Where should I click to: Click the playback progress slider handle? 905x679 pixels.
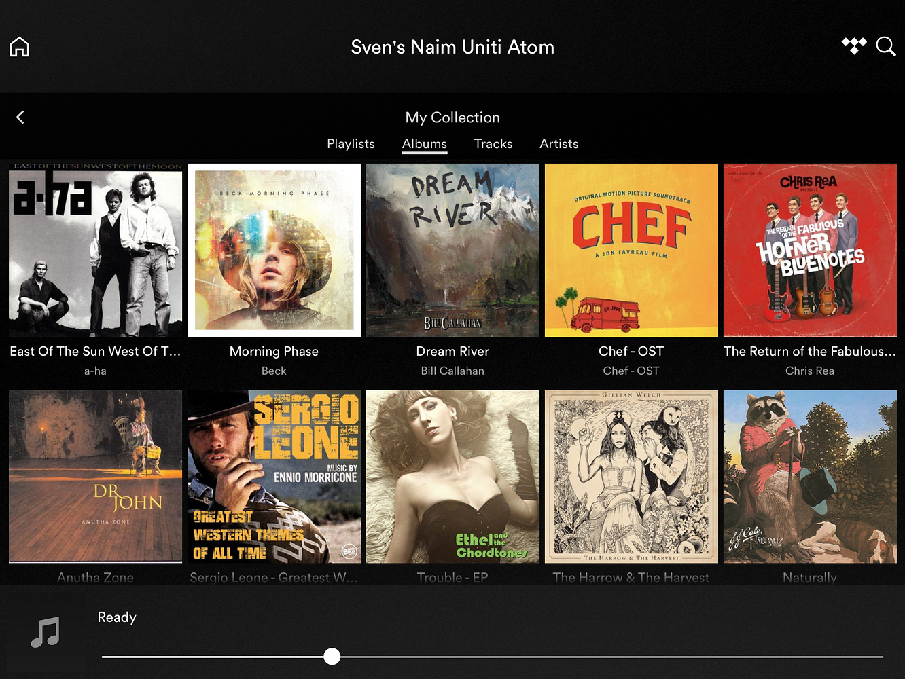pyautogui.click(x=332, y=657)
